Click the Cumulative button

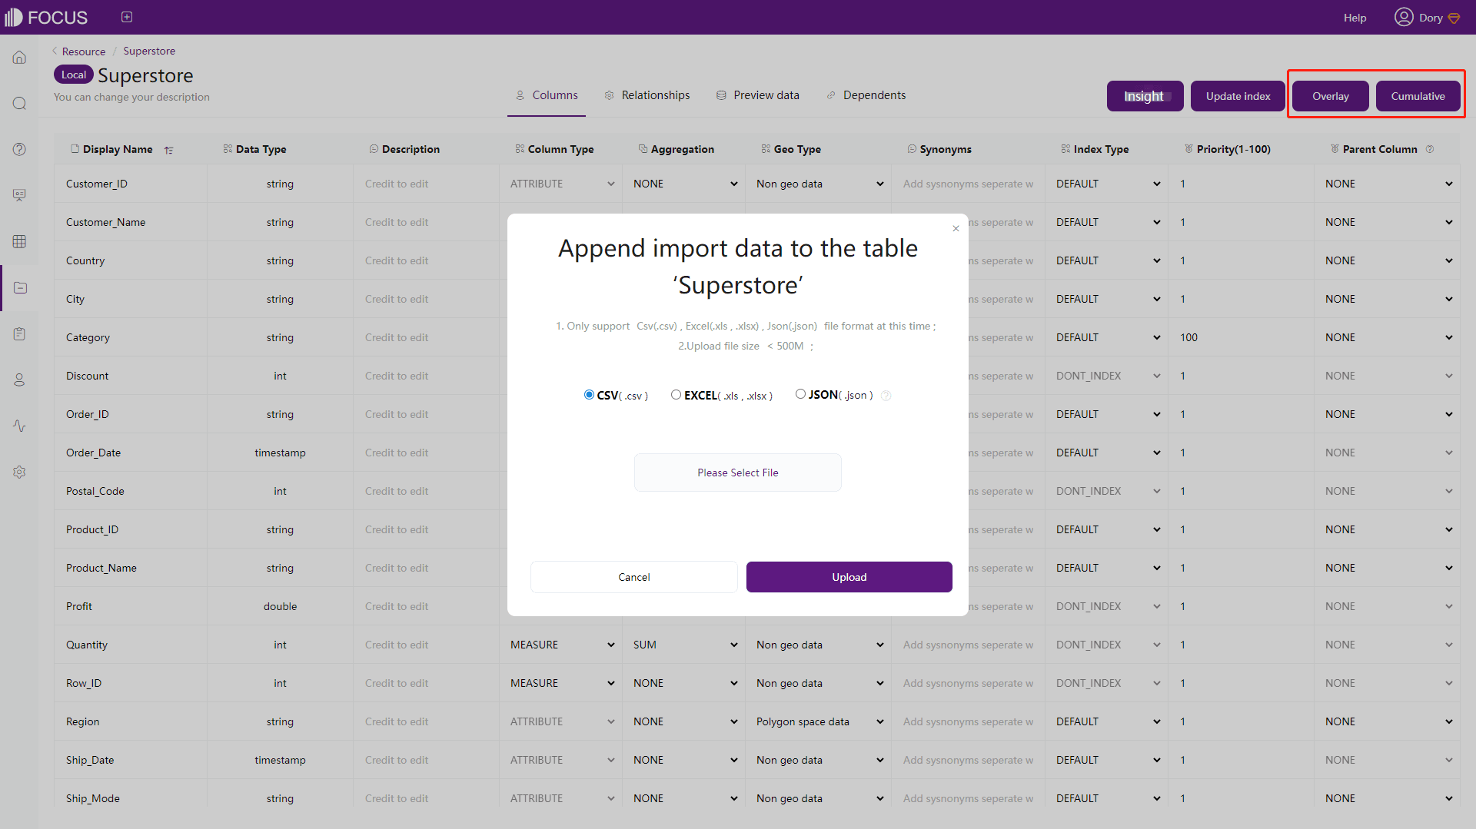pos(1418,96)
